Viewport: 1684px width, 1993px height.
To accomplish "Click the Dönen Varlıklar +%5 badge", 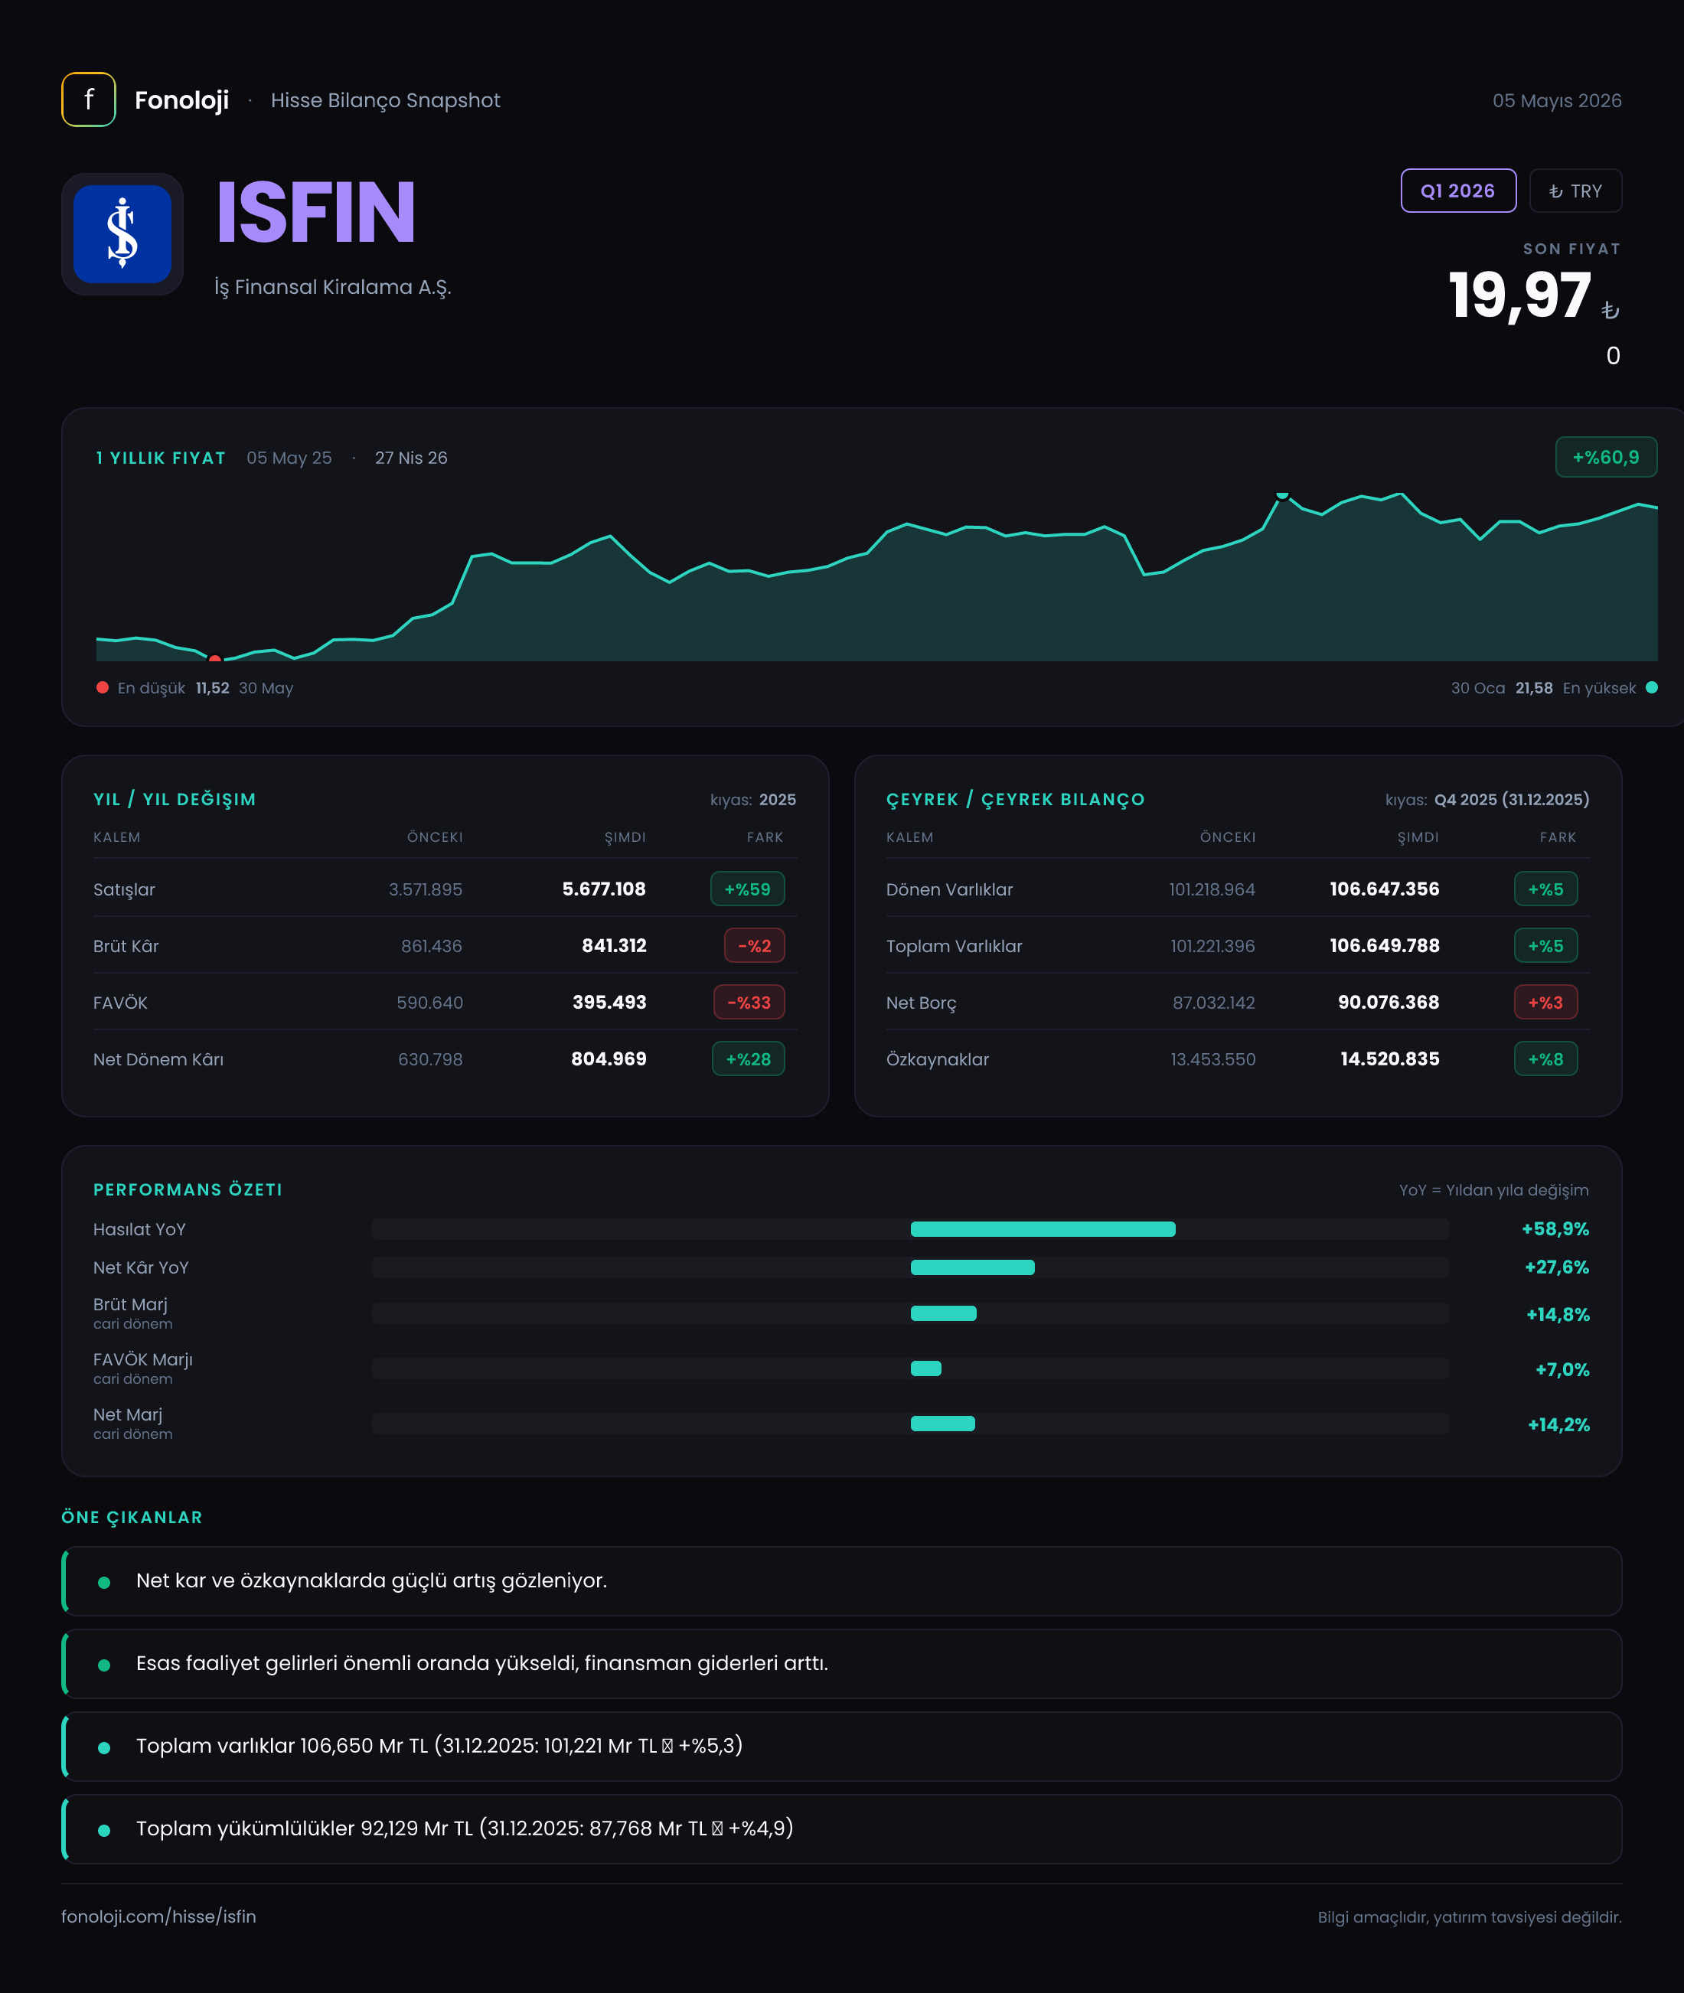I will (1545, 889).
